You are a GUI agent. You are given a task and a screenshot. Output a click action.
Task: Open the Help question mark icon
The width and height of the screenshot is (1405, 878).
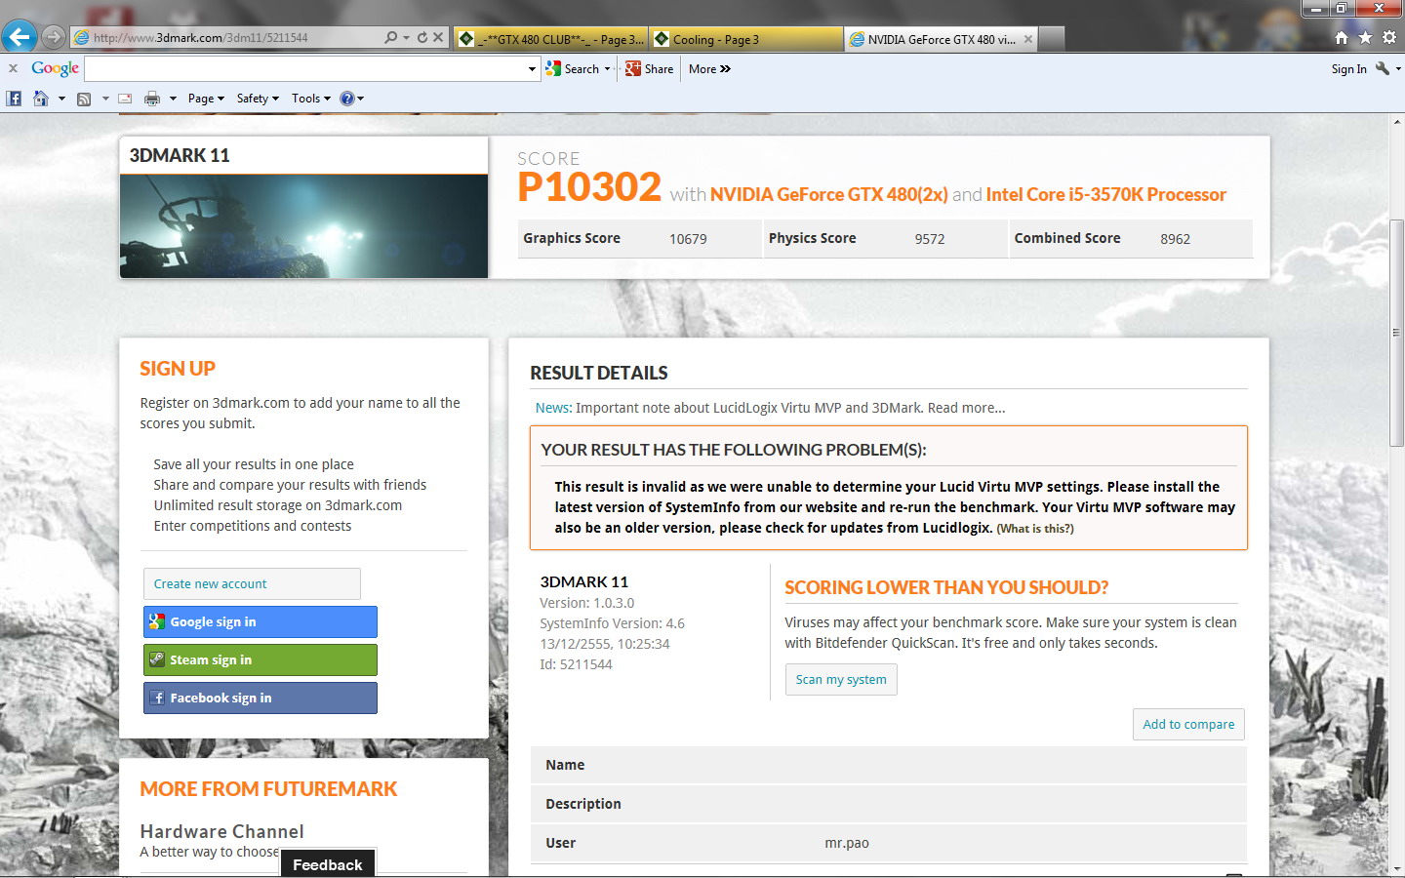pyautogui.click(x=346, y=99)
